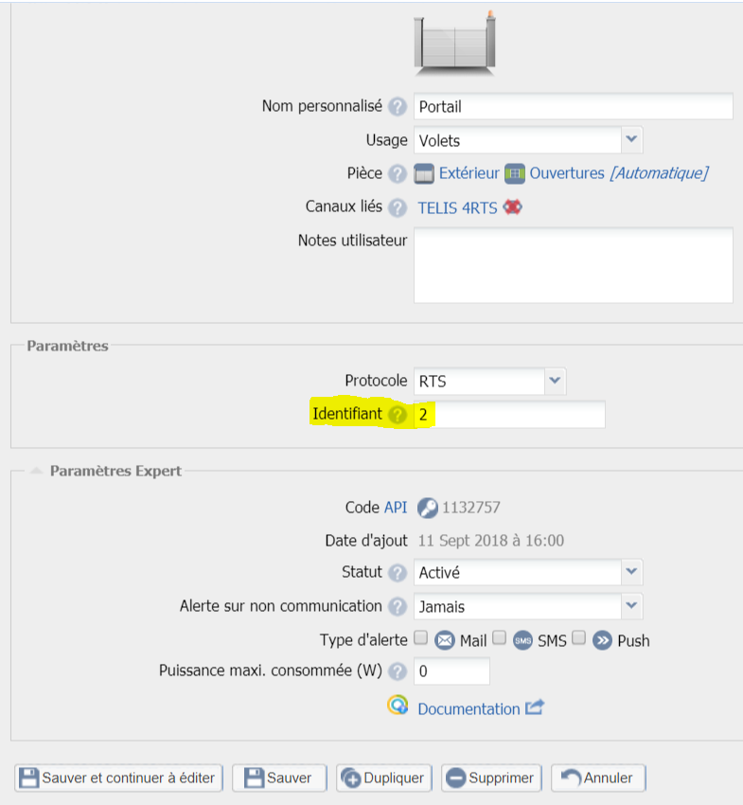This screenshot has height=805, width=743.
Task: Enable the Push alert checkbox
Action: 578,640
